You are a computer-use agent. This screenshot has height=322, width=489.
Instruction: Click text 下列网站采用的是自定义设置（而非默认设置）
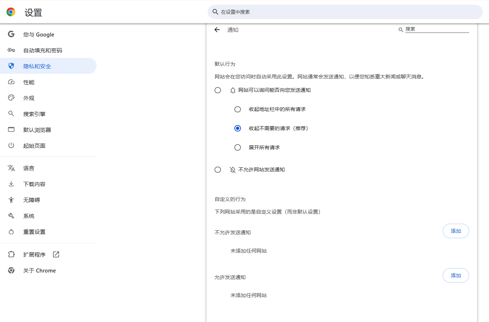[x=268, y=212]
